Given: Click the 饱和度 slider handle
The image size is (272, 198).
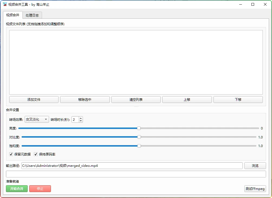Looking at the screenshot, I should [139, 146].
